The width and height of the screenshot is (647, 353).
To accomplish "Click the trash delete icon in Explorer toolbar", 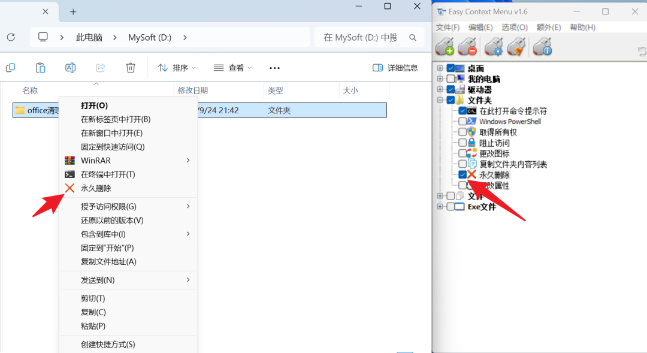I will [131, 68].
